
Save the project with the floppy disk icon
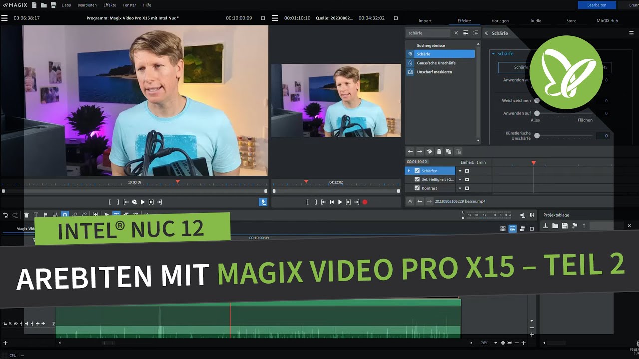click(x=53, y=5)
